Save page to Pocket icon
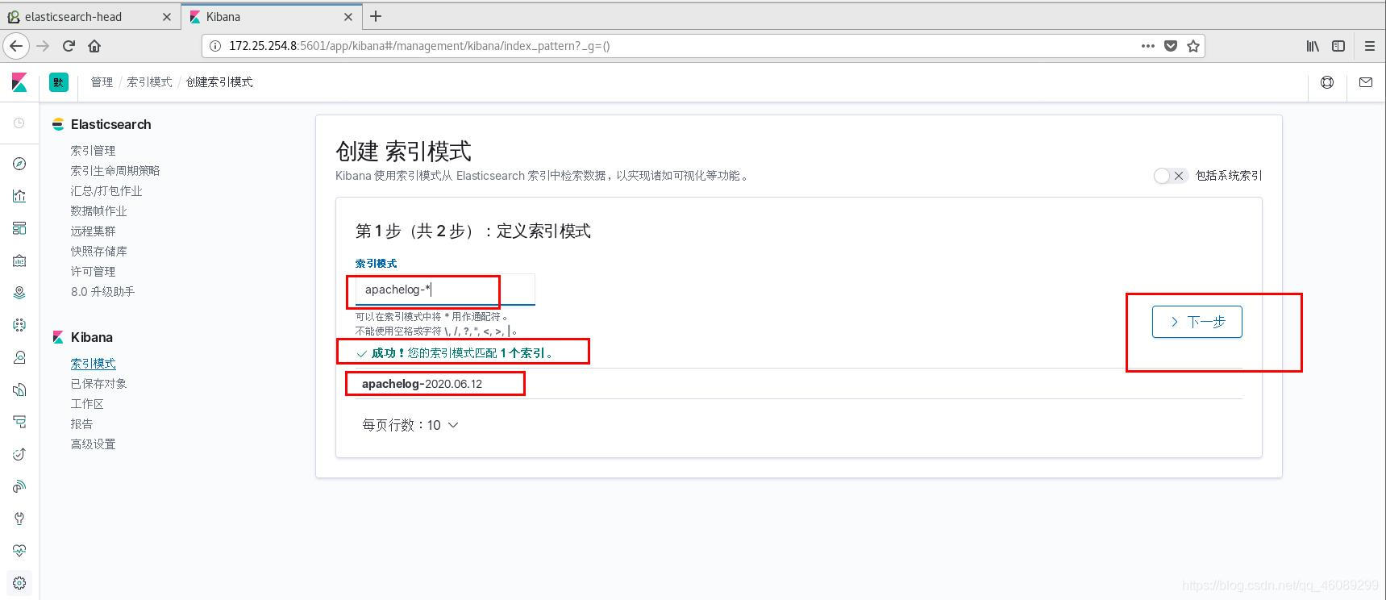Viewport: 1386px width, 600px height. click(1171, 46)
